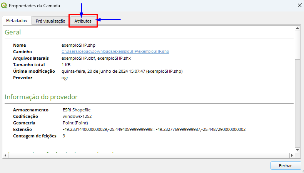Click the Point (Point) geometry value
This screenshot has width=304, height=173.
pos(75,123)
